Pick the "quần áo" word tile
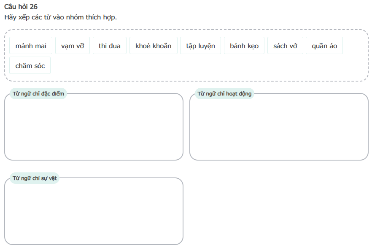The image size is (372, 248). [324, 46]
